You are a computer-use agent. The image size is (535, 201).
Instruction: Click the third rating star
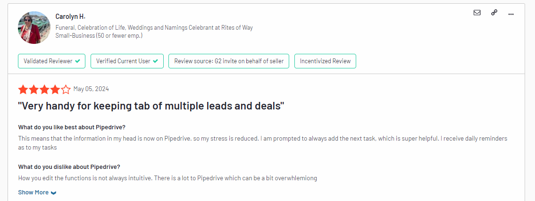point(44,89)
